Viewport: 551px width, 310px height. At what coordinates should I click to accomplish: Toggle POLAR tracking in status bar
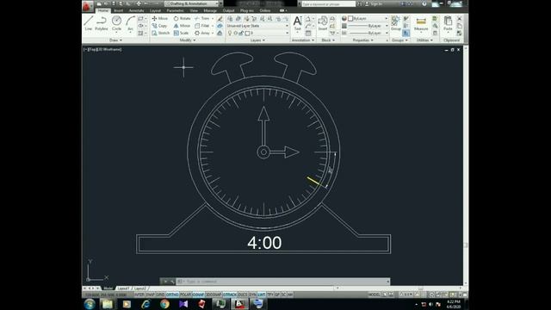point(185,294)
